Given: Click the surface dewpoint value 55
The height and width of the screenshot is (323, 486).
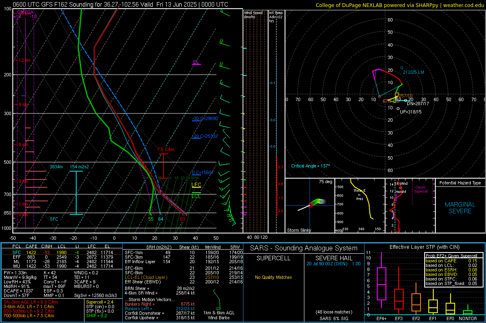Looking at the screenshot, I should (x=151, y=219).
